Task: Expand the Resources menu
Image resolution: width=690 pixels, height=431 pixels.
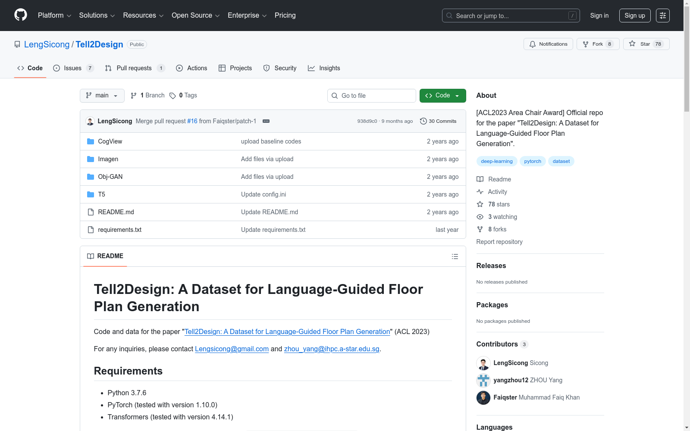Action: (x=143, y=16)
